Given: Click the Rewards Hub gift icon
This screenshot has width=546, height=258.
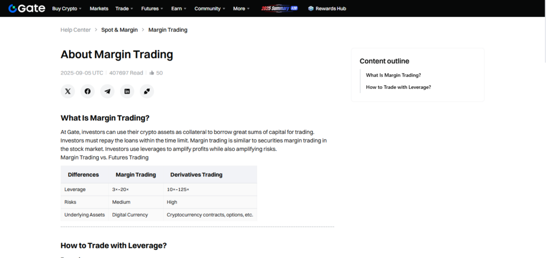Looking at the screenshot, I should click(311, 9).
